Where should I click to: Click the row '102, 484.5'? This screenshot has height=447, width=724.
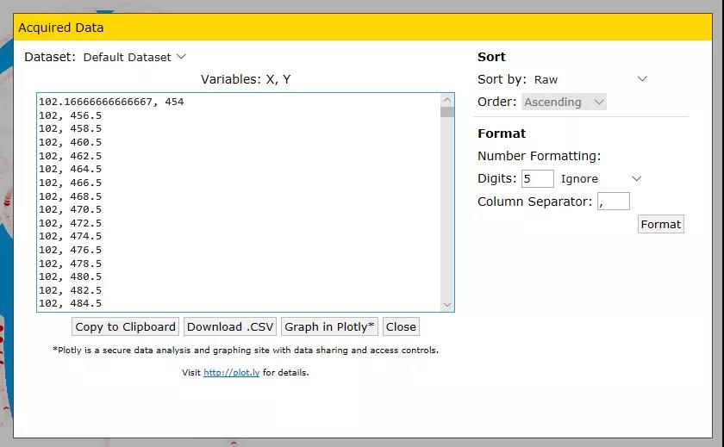(x=70, y=303)
